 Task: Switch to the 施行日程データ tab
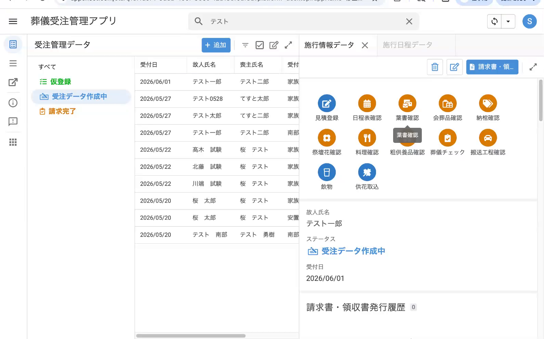coord(407,45)
